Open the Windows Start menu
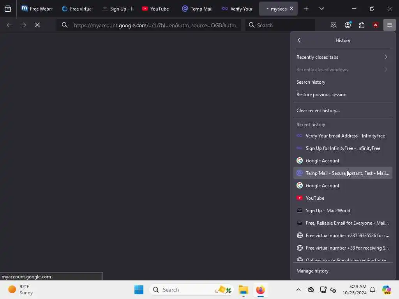The width and height of the screenshot is (399, 299). pyautogui.click(x=139, y=290)
